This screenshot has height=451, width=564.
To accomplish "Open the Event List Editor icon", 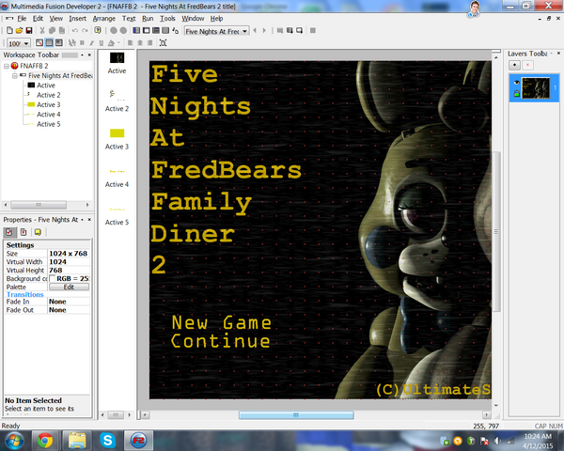I will 165,31.
